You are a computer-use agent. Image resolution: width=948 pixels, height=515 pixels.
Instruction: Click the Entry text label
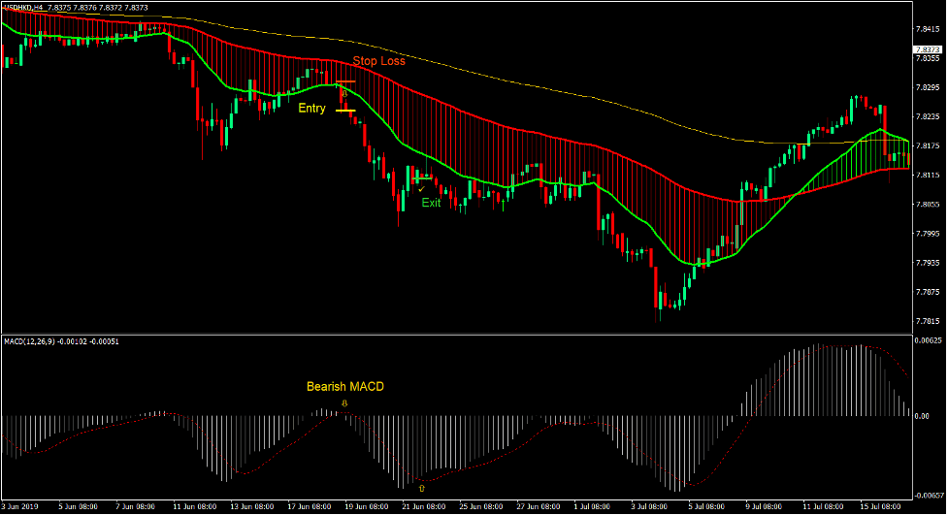pos(311,109)
